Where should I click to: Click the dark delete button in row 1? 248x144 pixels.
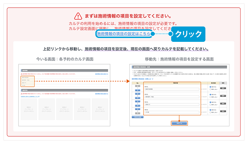pyautogui.click(x=223, y=88)
